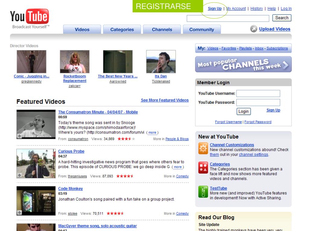The height and width of the screenshot is (231, 309).
Task: Open the Most popular channels this week banner
Action: pyautogui.click(x=243, y=64)
